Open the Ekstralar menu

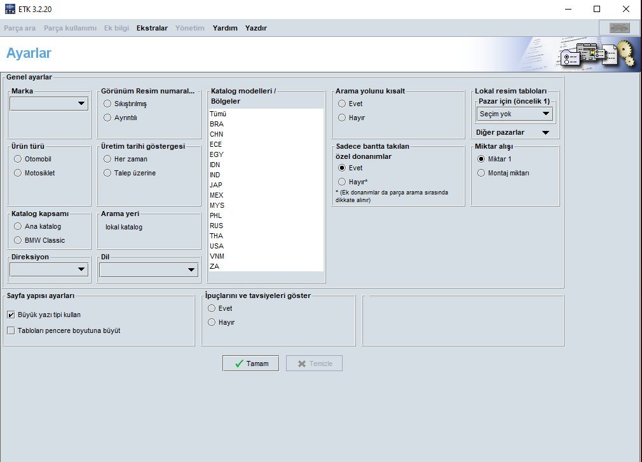point(152,28)
